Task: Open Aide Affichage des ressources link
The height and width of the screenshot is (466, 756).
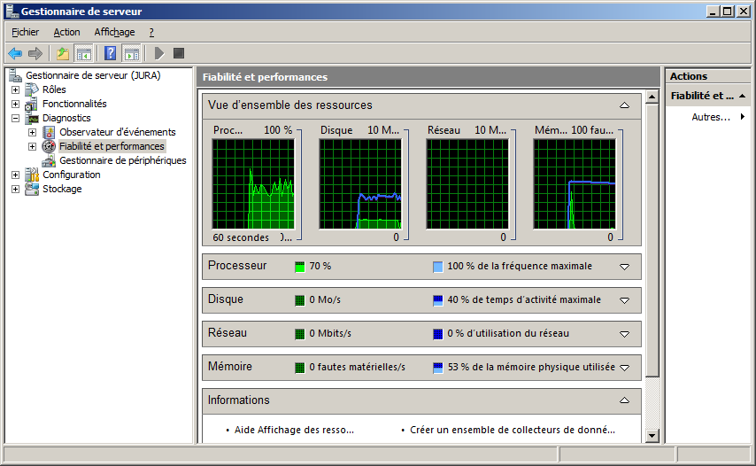Action: [294, 430]
